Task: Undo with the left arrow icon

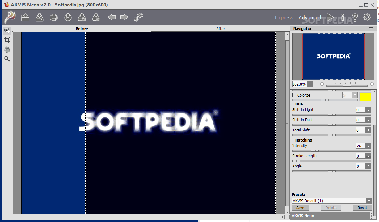Action: click(112, 17)
